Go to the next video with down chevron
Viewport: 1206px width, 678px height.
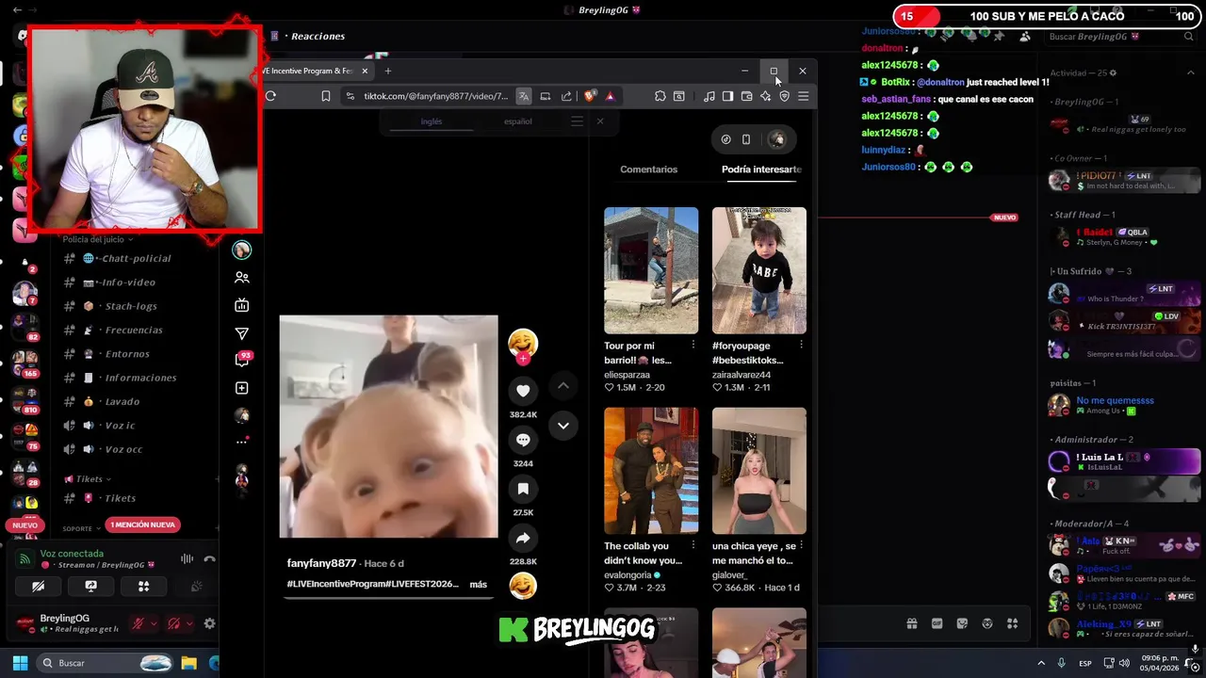[562, 426]
